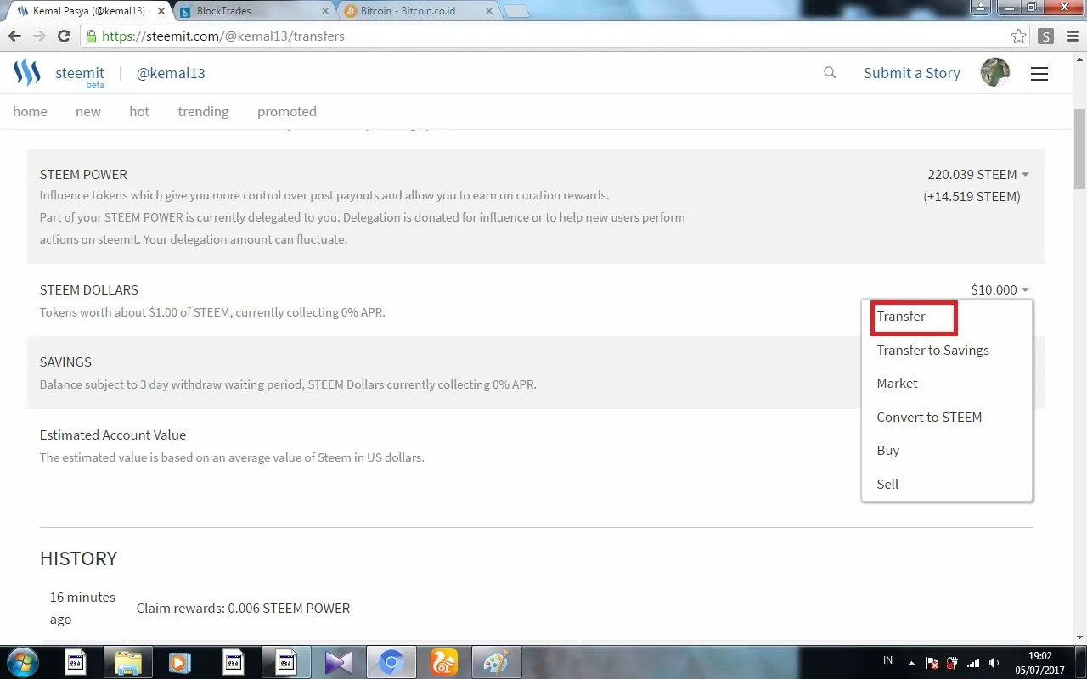Click the (+14.519 STEEM) delegation value
The height and width of the screenshot is (679, 1087).
pos(972,196)
